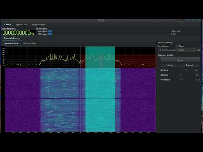Switch to the Channel view tab
The height and width of the screenshot is (152, 203).
pyautogui.click(x=29, y=43)
